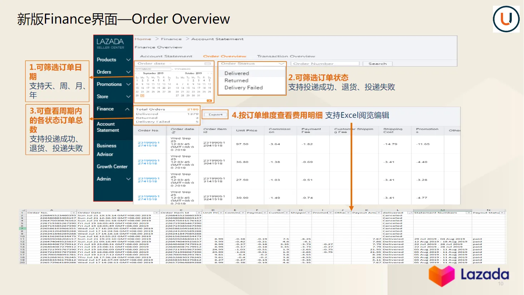Click the Lazada Seller Center logo

coord(110,43)
